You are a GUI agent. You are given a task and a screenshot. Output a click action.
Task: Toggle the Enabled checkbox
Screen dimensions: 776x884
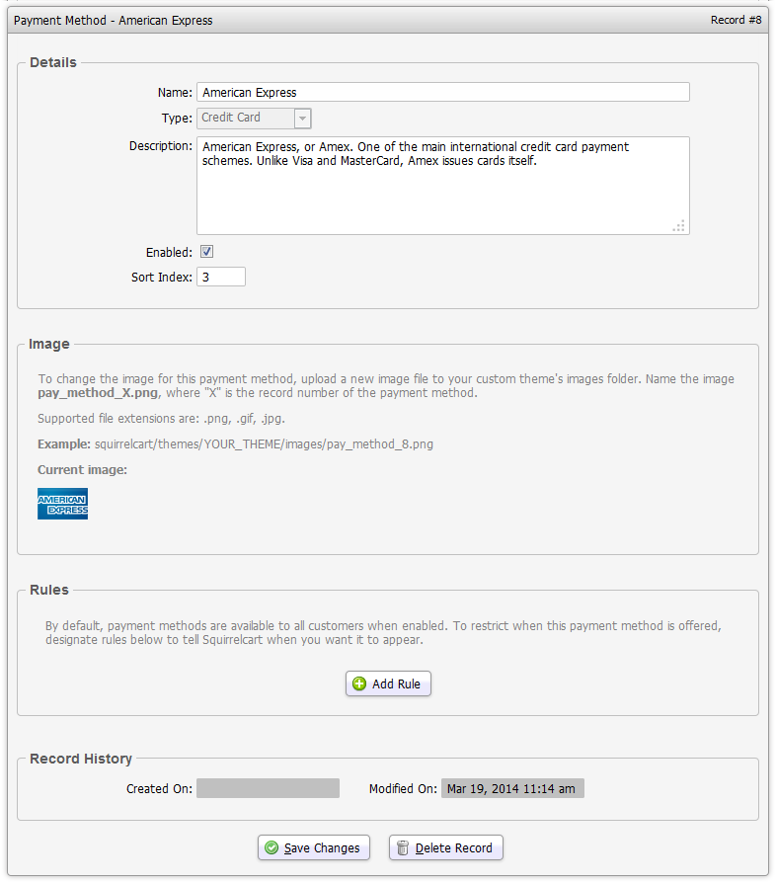click(207, 252)
